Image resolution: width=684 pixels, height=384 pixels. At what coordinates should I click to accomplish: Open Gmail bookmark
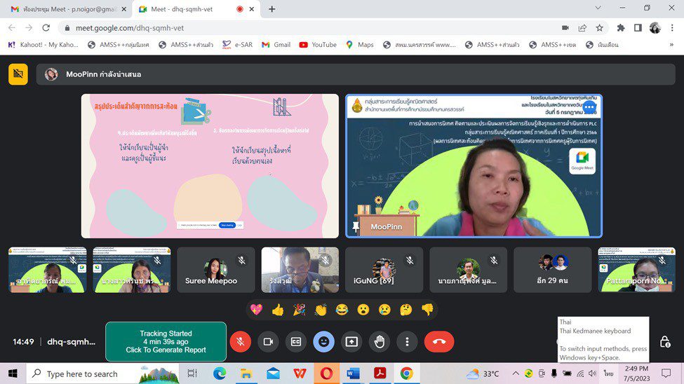coord(276,44)
